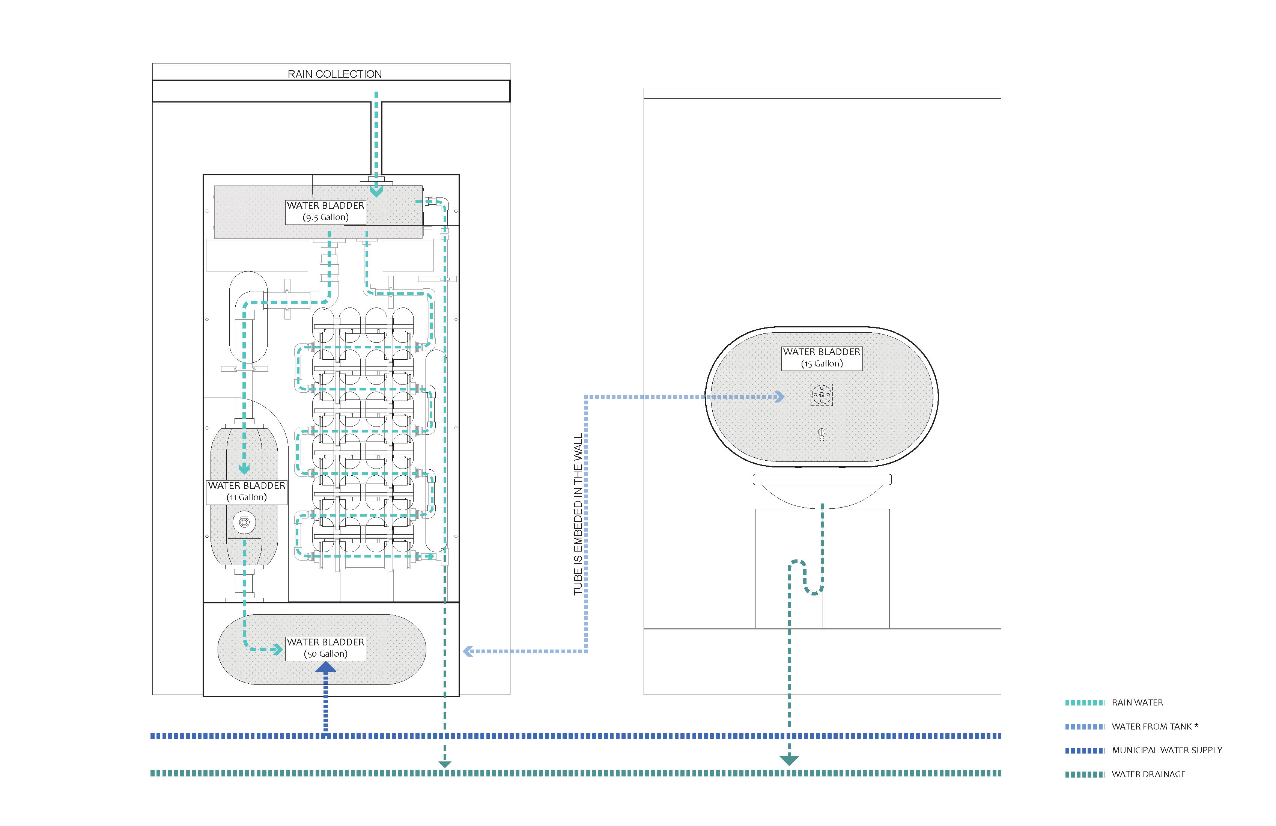Click the small tap icon below the valve

(x=822, y=434)
